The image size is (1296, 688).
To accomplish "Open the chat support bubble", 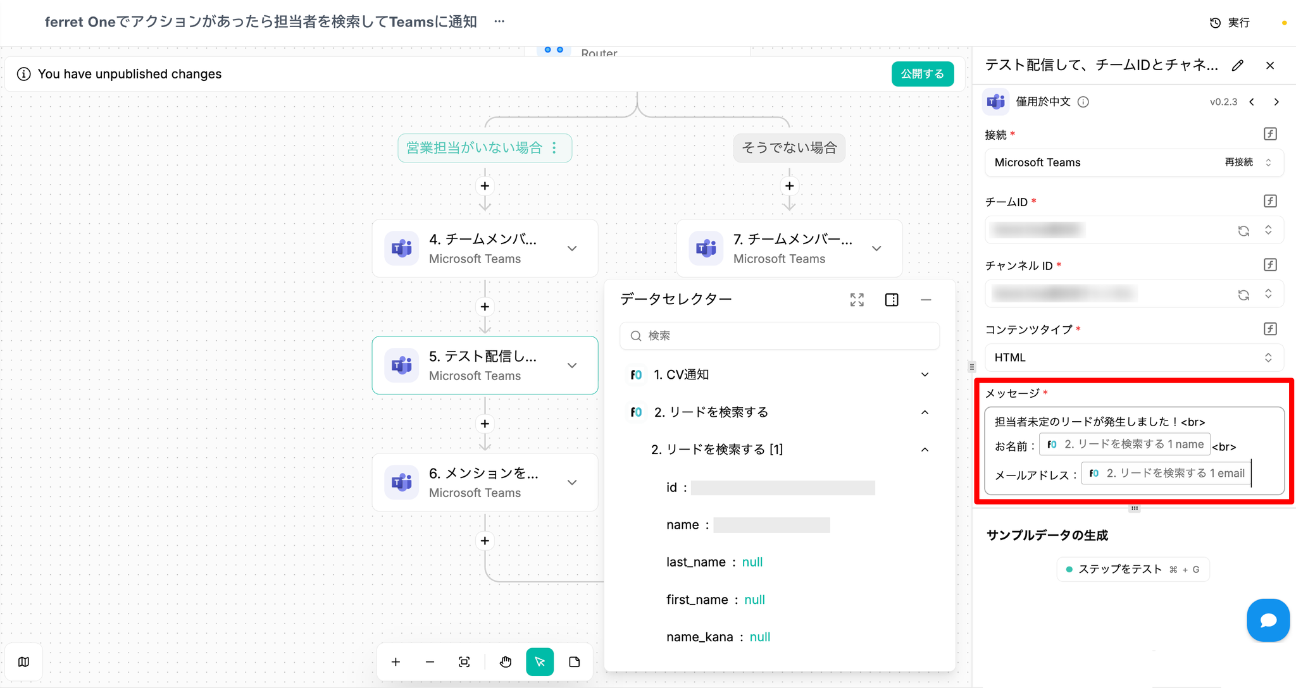I will click(1268, 620).
